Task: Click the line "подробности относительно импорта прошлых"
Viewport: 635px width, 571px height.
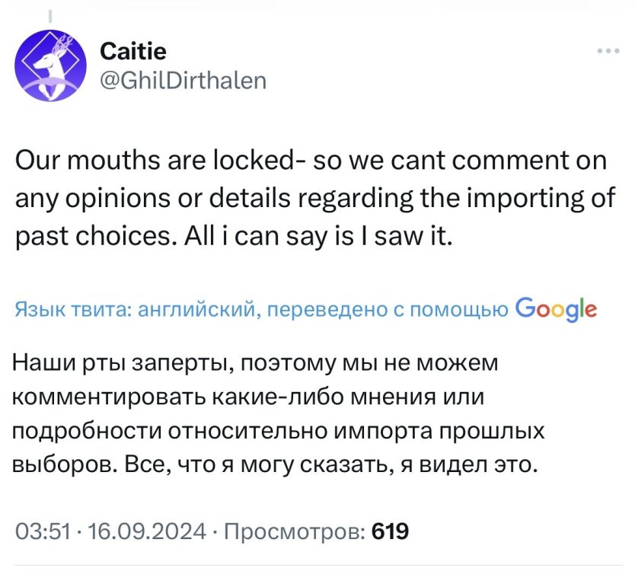Action: tap(279, 430)
